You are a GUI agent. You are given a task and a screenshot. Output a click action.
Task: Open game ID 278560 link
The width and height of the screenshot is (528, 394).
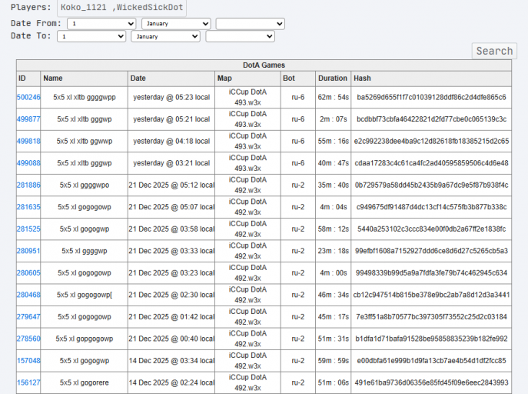28,339
